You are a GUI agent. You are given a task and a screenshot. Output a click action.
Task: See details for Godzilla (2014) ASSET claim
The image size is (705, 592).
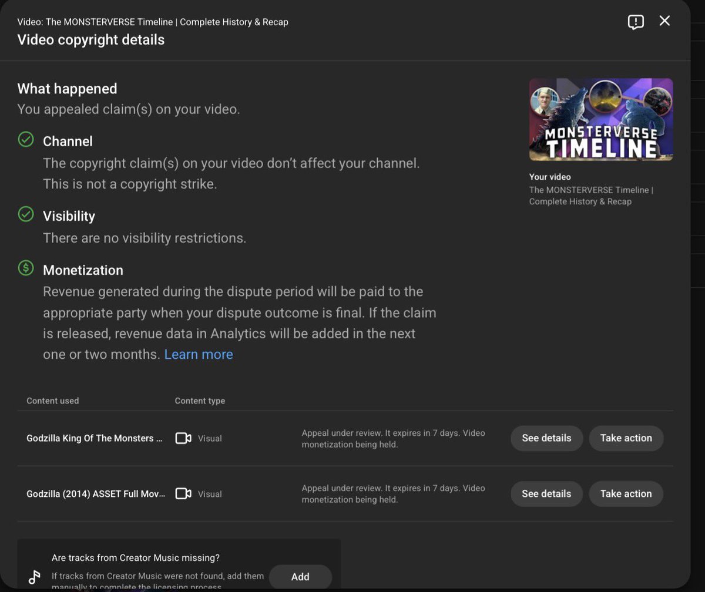point(546,494)
